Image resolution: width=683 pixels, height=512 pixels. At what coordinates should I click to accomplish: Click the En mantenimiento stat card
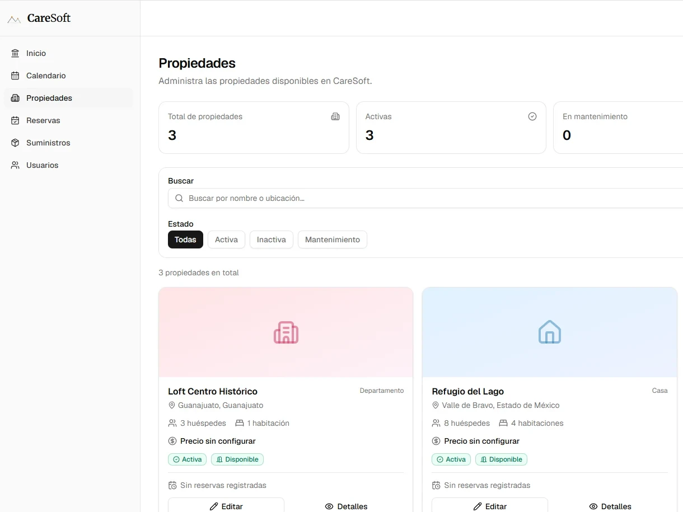pyautogui.click(x=618, y=128)
